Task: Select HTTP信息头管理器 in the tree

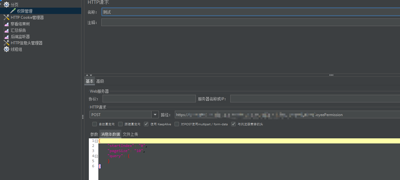Action: (x=27, y=43)
